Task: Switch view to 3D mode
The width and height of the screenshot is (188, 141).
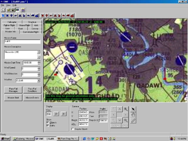Action: (63, 114)
